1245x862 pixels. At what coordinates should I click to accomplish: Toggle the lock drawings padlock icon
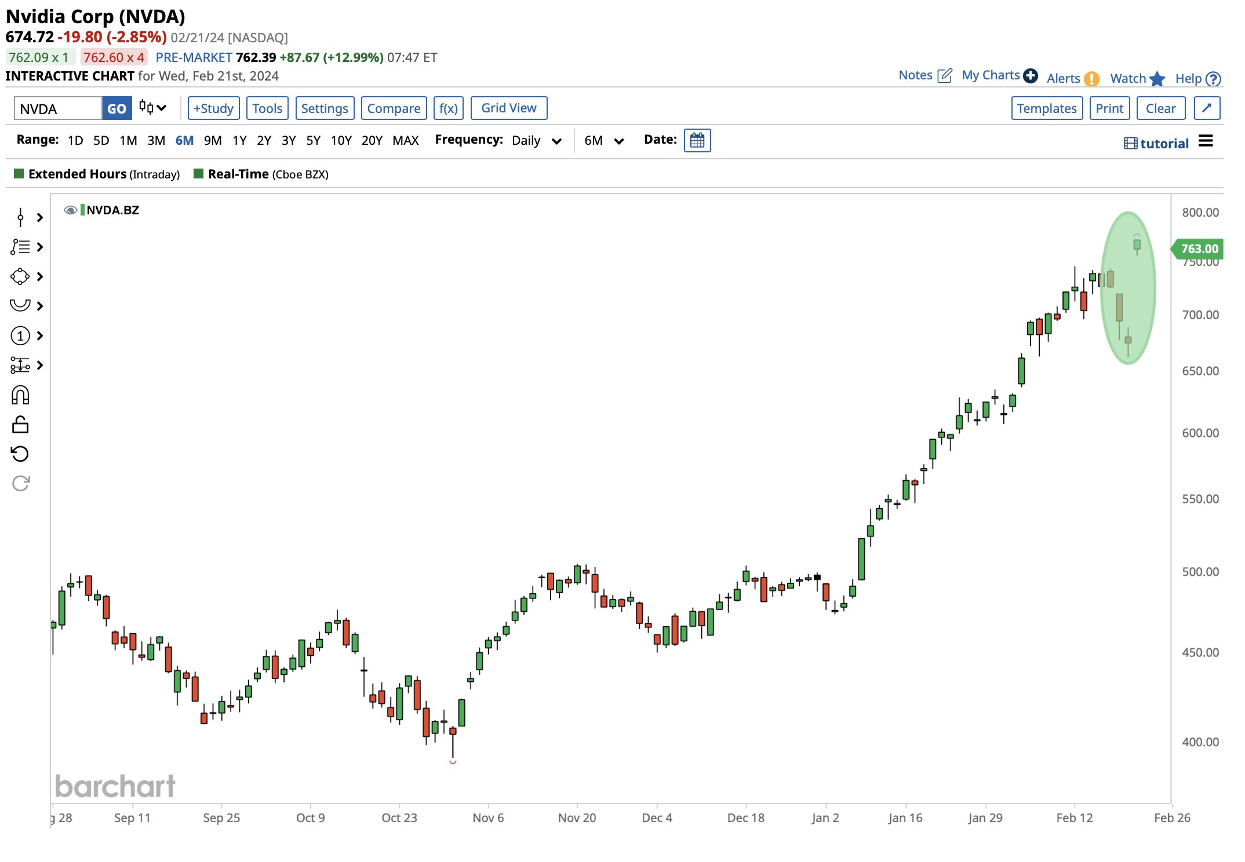[20, 425]
